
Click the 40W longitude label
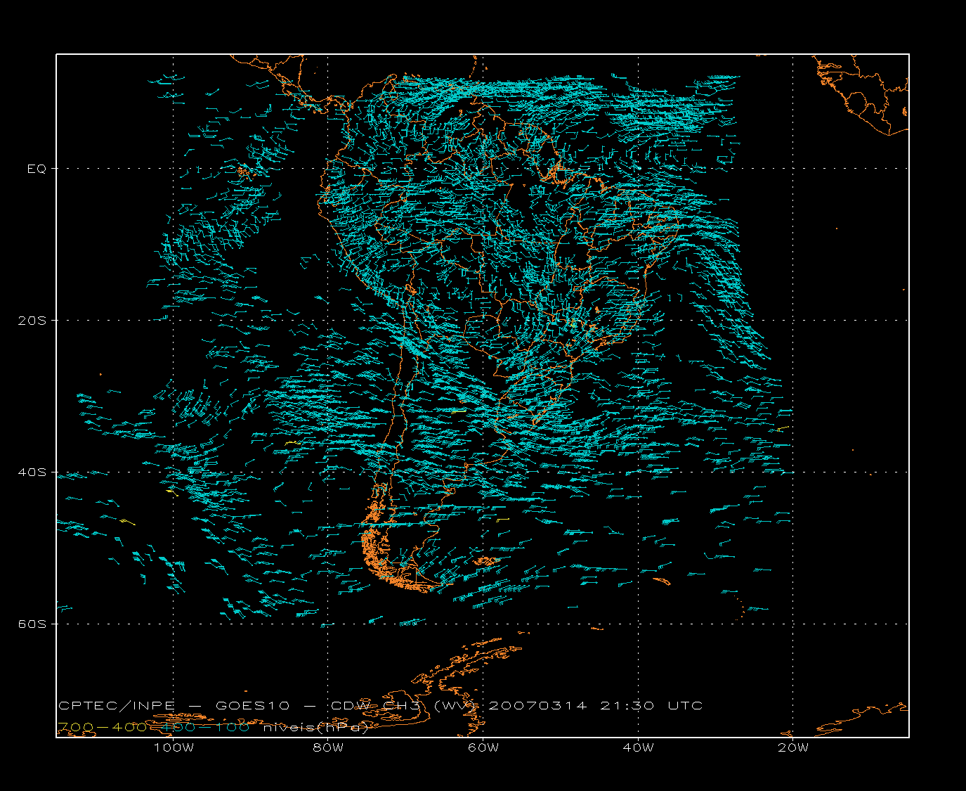click(x=639, y=747)
